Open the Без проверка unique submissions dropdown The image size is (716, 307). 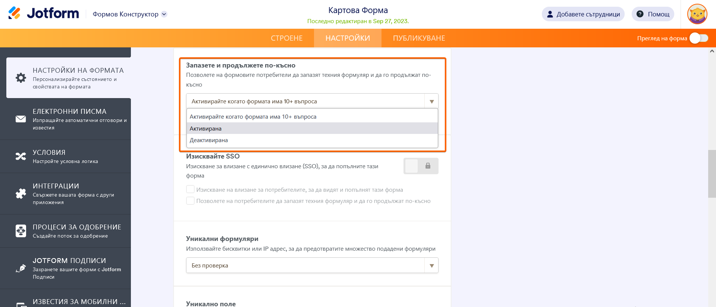(x=312, y=266)
